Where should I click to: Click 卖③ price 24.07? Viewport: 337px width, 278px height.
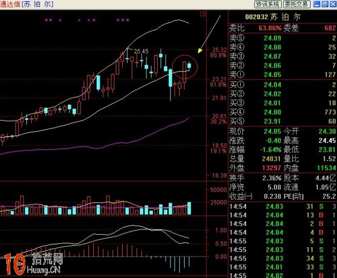tap(273, 56)
